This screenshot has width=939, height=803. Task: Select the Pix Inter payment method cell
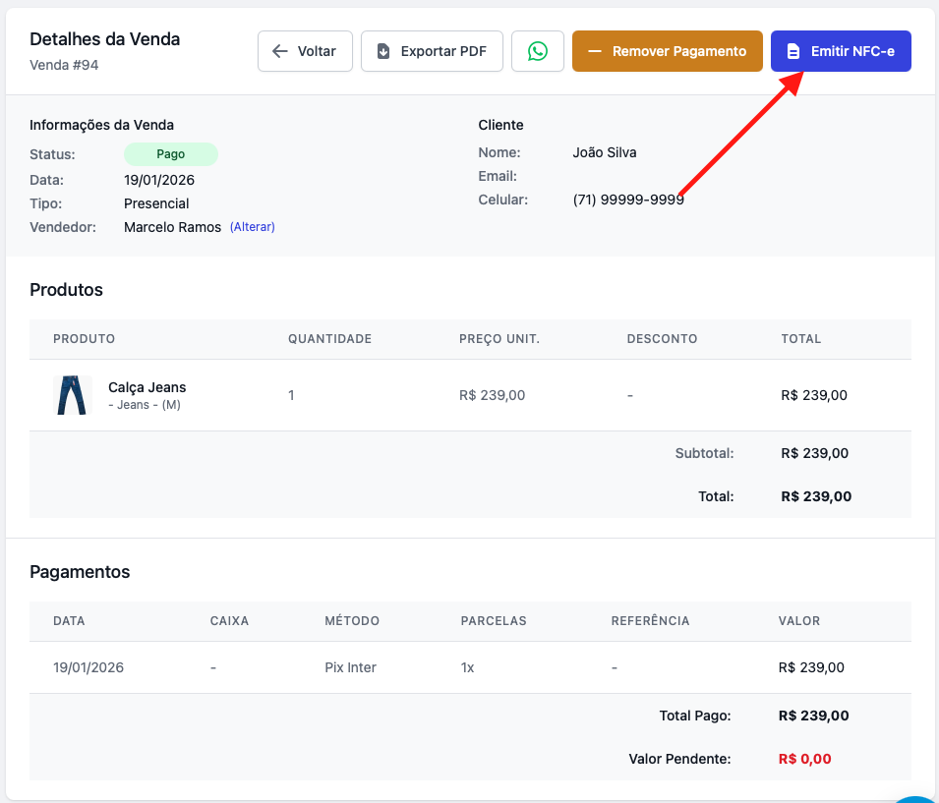350,667
